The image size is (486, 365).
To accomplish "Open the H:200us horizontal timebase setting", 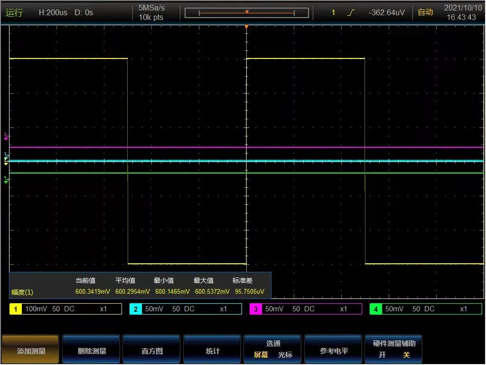I will tap(52, 13).
